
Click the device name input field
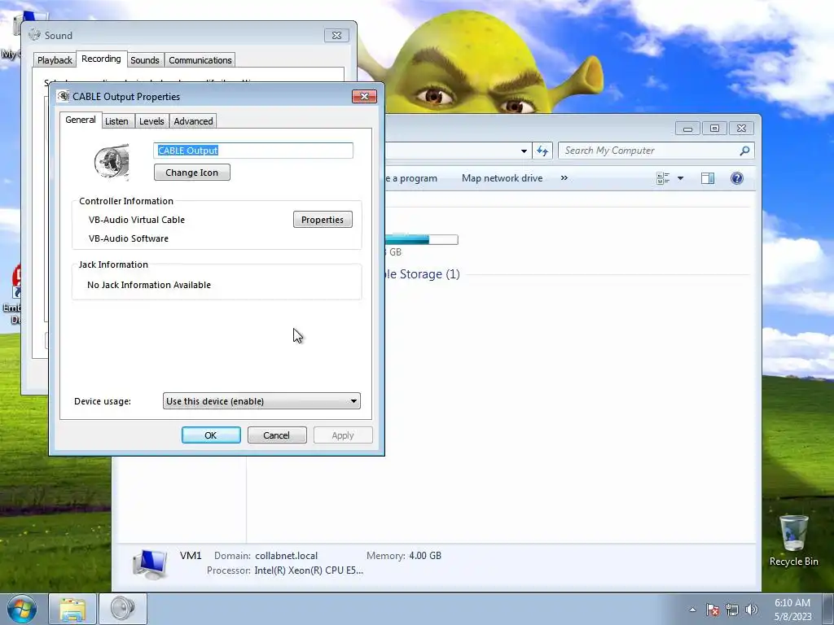(x=253, y=151)
